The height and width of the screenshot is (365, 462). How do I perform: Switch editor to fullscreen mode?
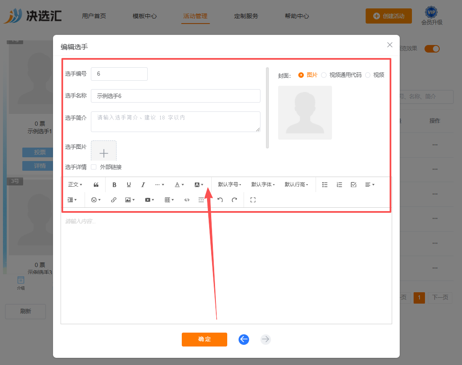click(253, 200)
